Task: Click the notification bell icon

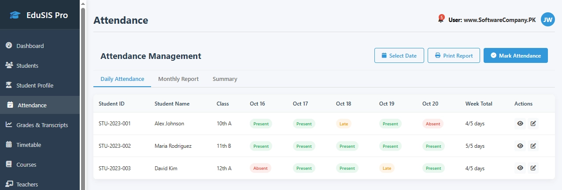Action: pyautogui.click(x=440, y=20)
